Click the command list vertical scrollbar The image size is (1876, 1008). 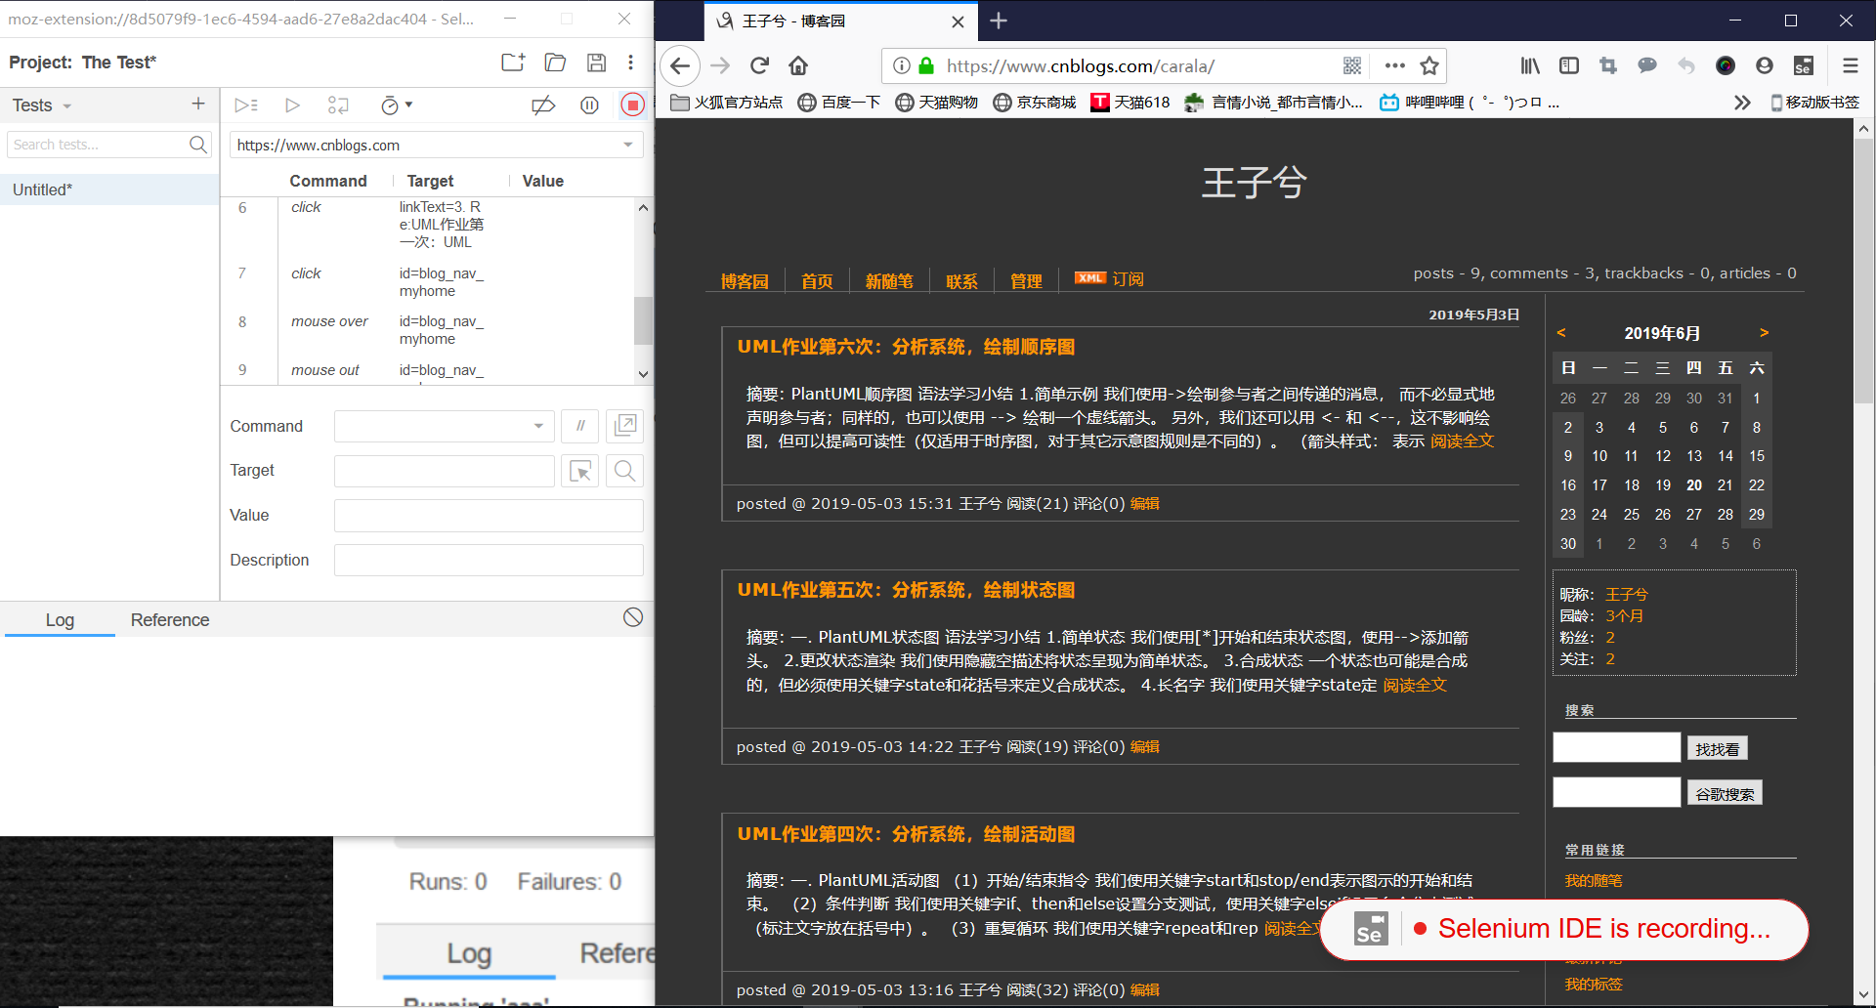pos(643,320)
